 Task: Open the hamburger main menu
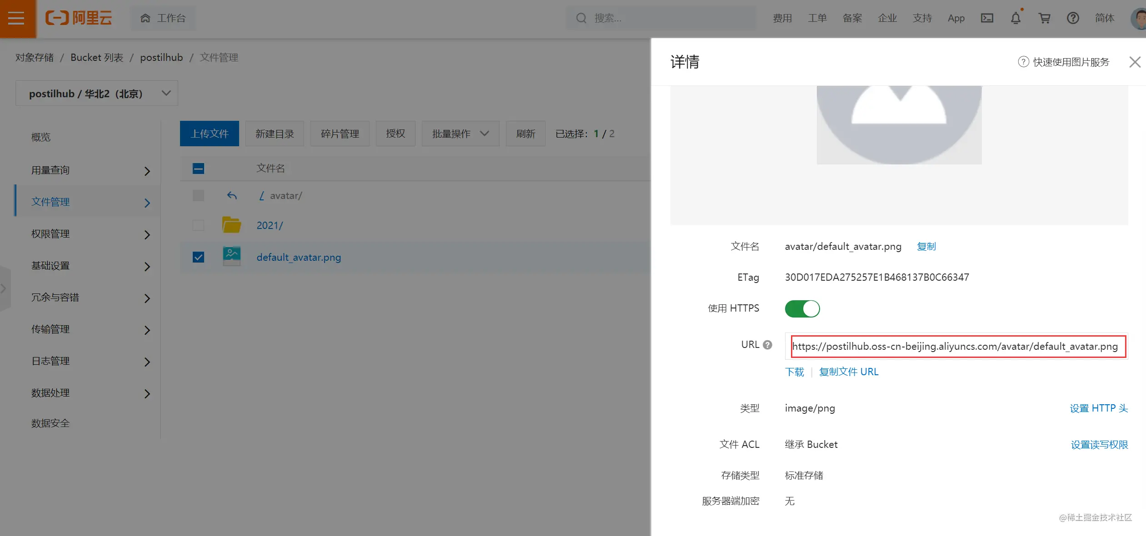16,18
